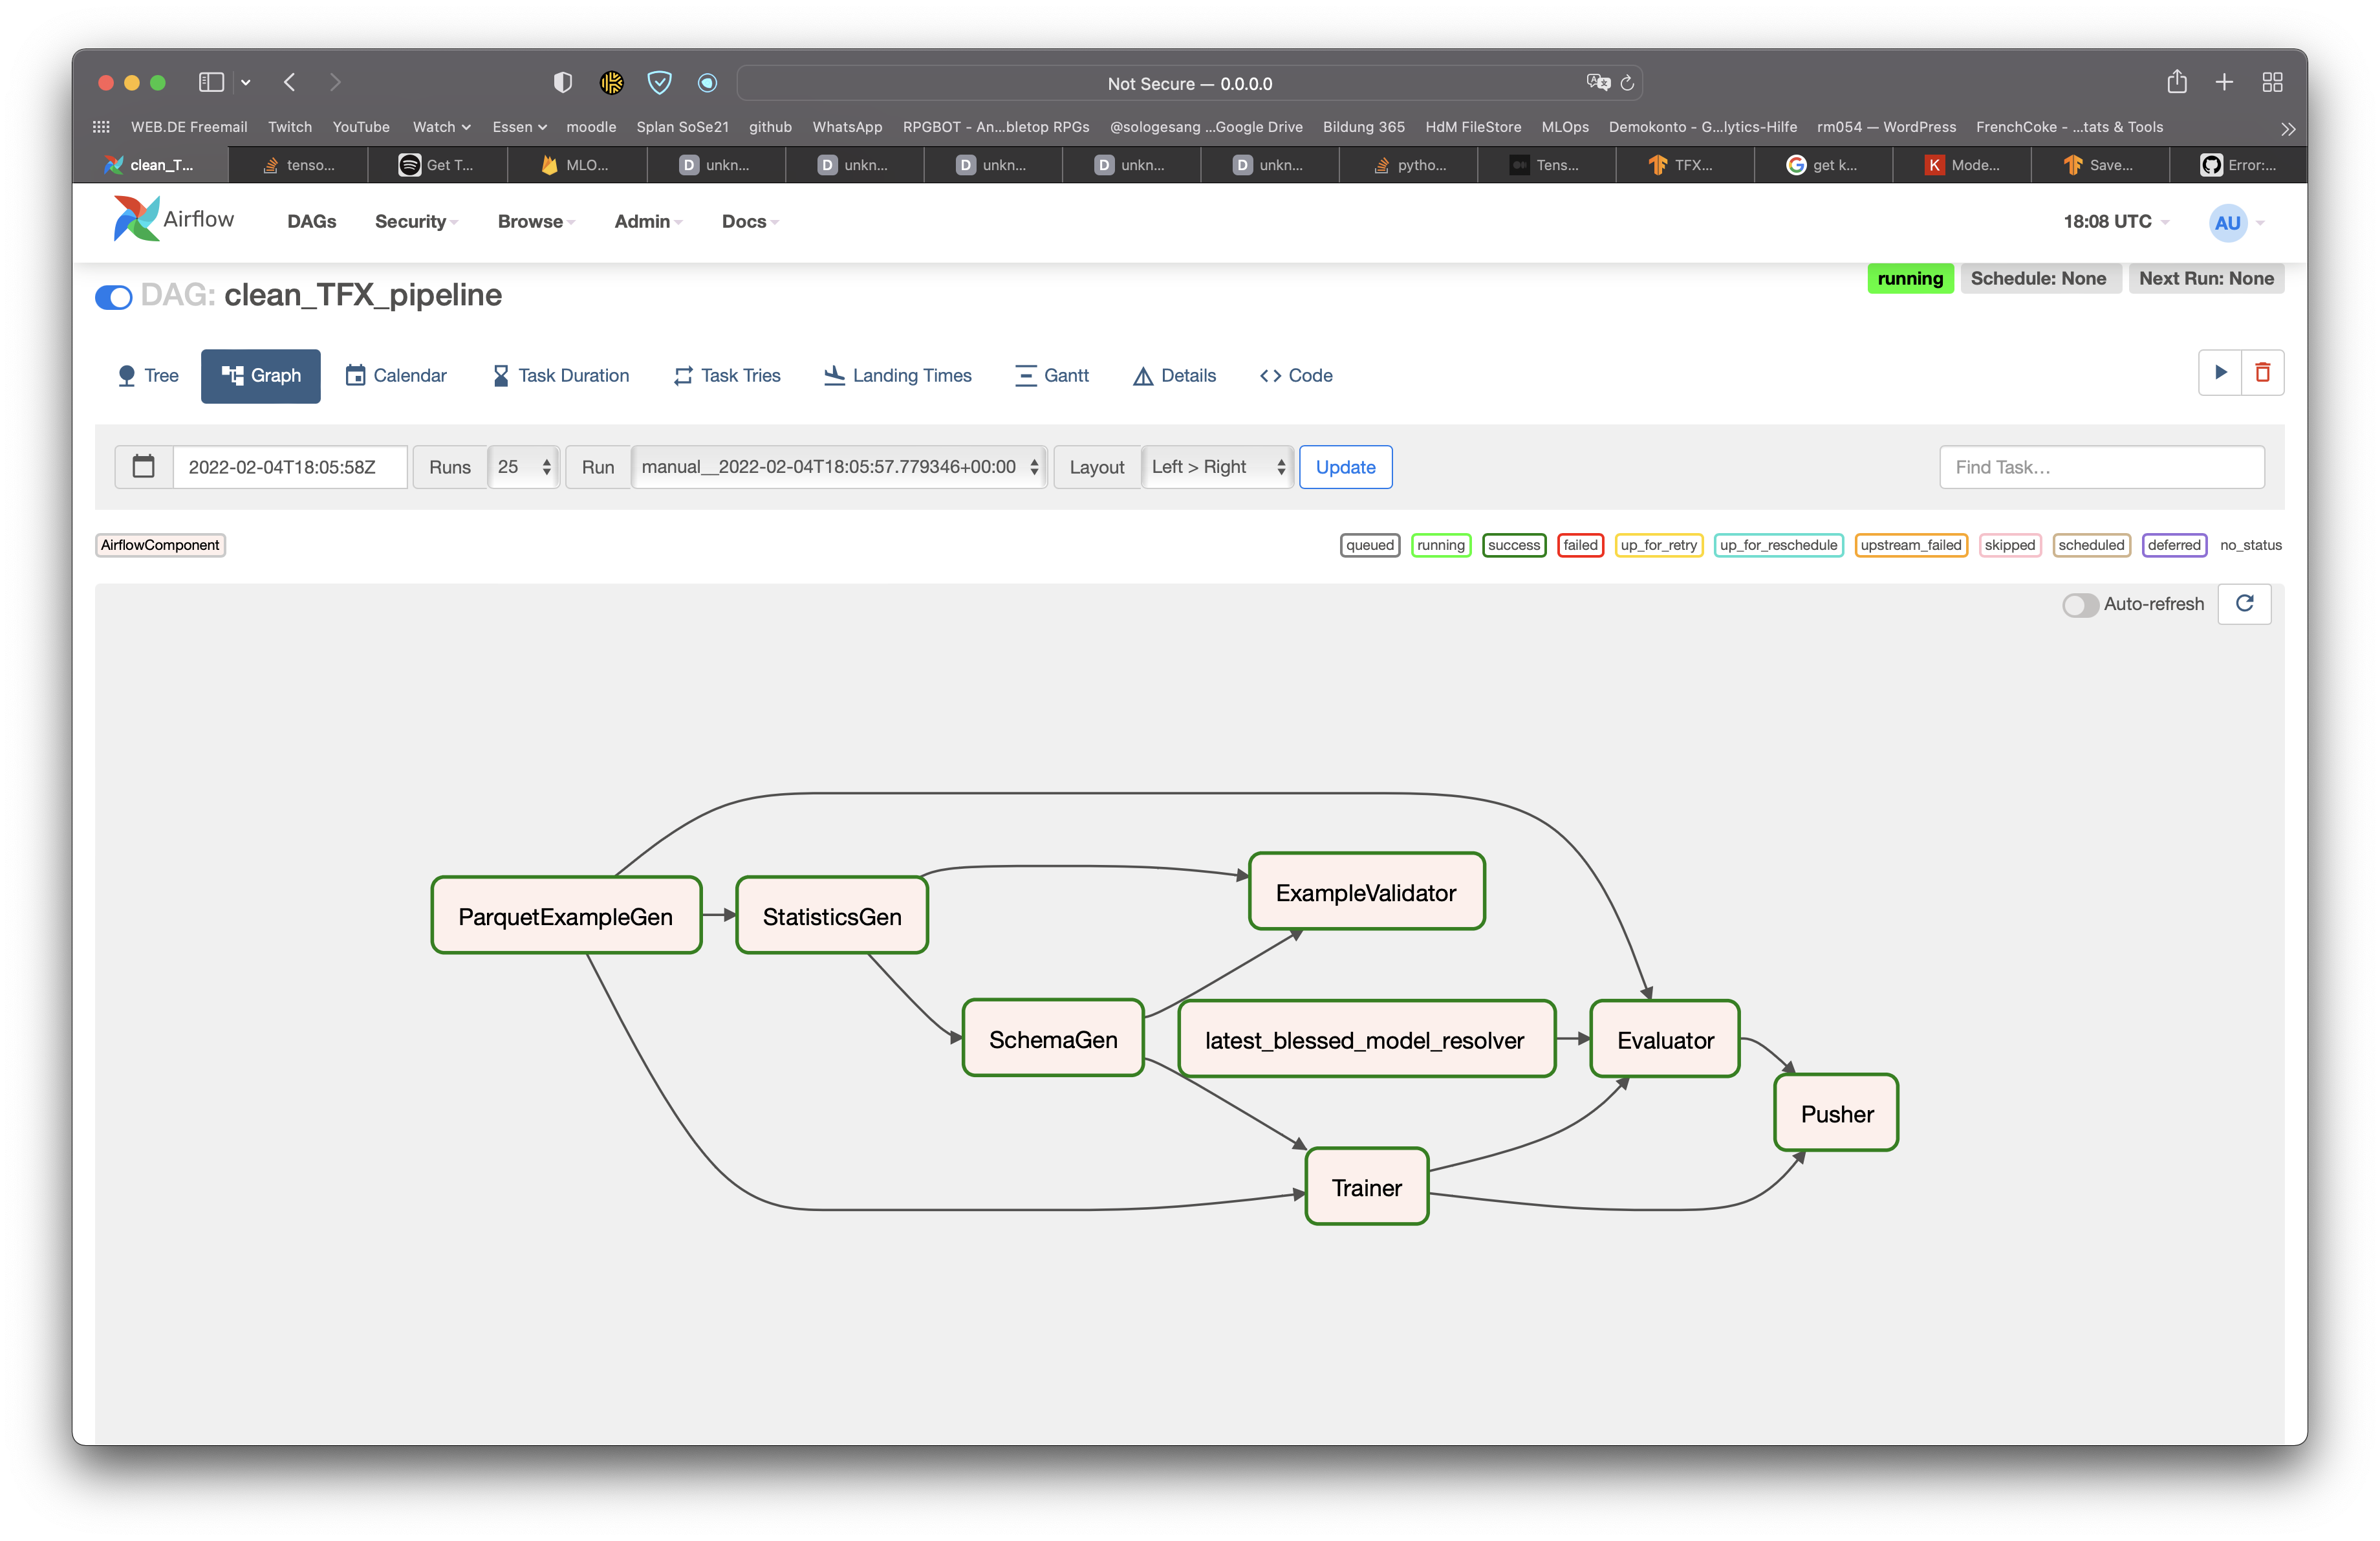The image size is (2380, 1541).
Task: Open Safari tab overview grid icon
Action: click(2272, 82)
